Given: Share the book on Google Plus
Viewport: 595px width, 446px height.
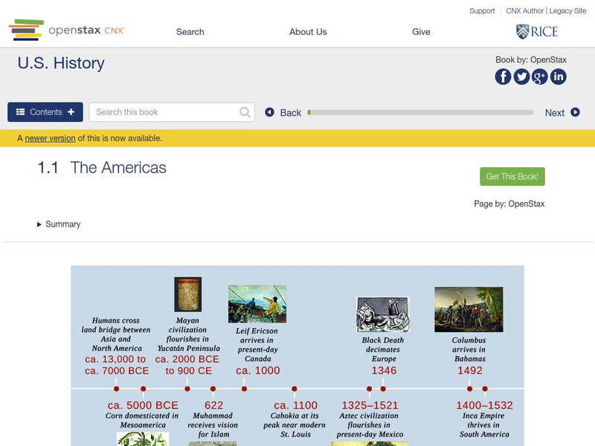Looking at the screenshot, I should [540, 77].
